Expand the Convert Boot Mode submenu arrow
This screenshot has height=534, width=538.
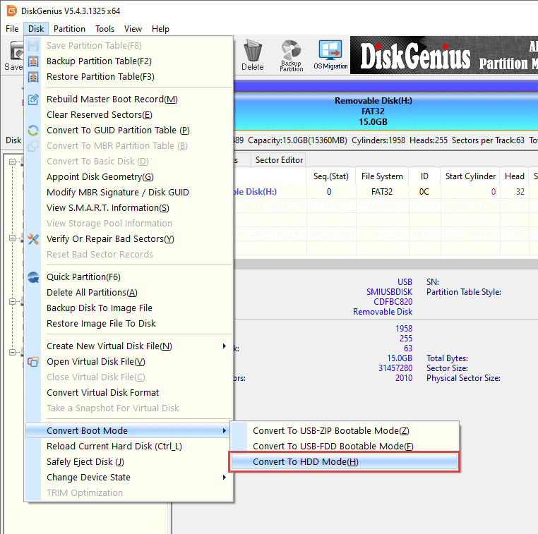click(225, 431)
